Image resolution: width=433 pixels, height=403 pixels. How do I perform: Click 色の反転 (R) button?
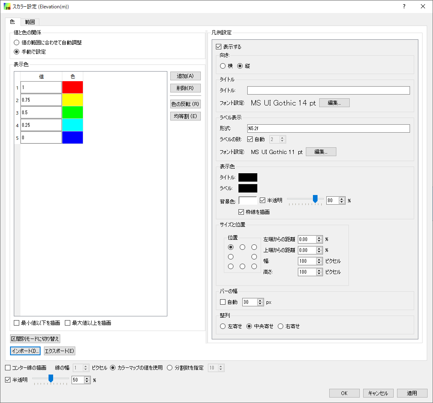coord(185,104)
